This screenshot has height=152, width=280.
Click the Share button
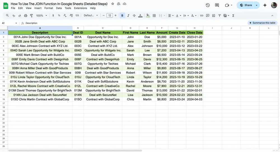246,5
